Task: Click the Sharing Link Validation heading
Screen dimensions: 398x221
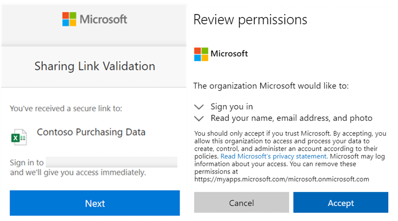Action: pos(95,66)
